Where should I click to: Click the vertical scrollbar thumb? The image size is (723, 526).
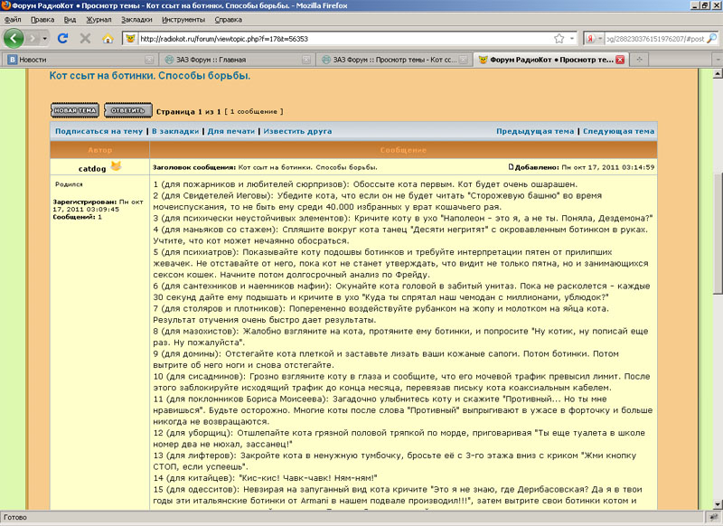click(x=718, y=234)
